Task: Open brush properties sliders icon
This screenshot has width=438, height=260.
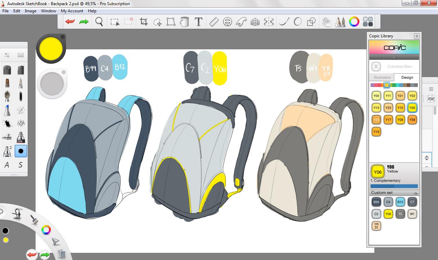Action: (x=7, y=55)
